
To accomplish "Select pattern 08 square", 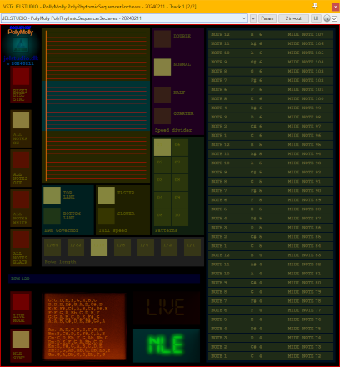I will coord(180,183).
